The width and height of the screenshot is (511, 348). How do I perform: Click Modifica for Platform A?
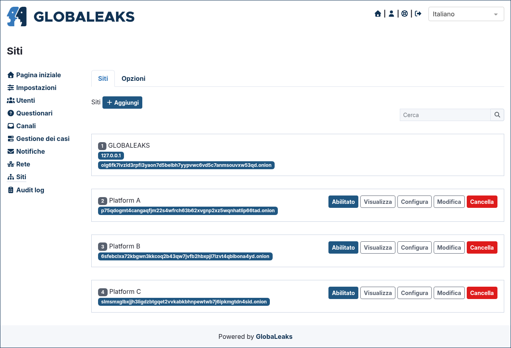449,201
